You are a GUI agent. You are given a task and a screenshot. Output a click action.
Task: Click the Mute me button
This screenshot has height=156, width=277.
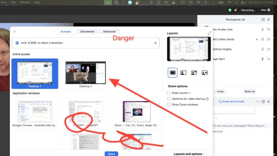tap(250, 91)
